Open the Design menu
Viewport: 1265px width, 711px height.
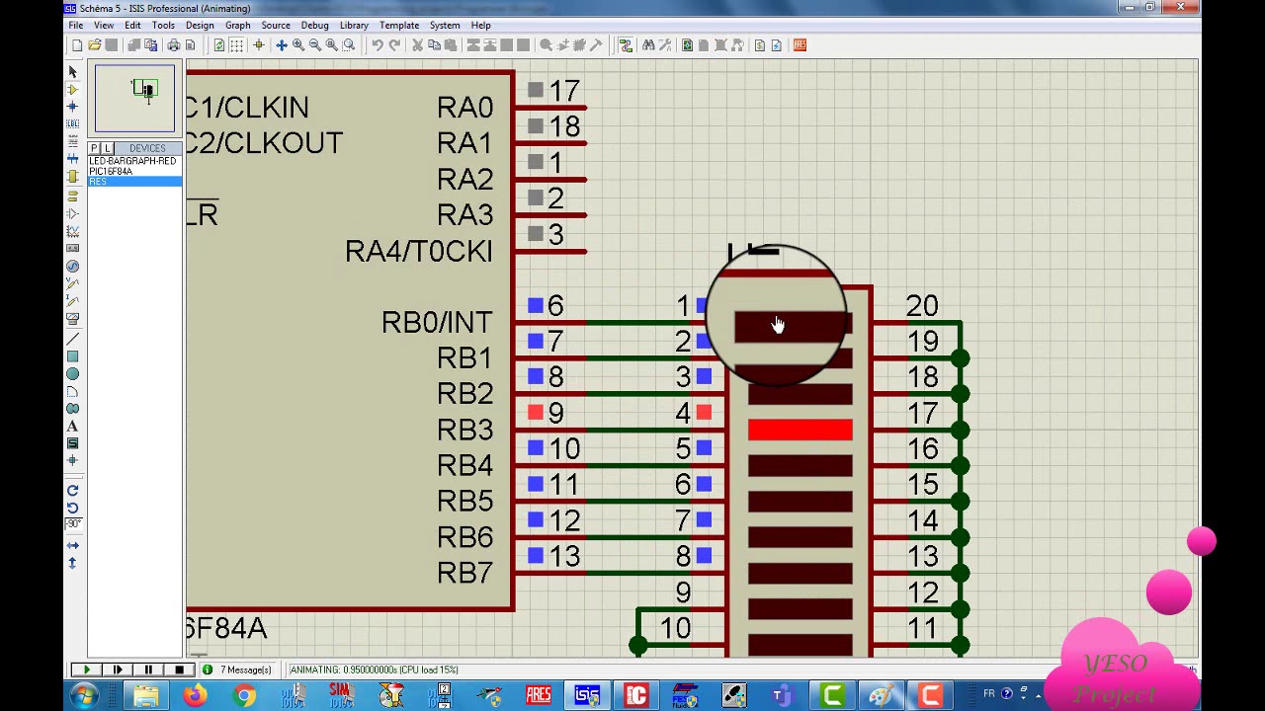click(200, 25)
